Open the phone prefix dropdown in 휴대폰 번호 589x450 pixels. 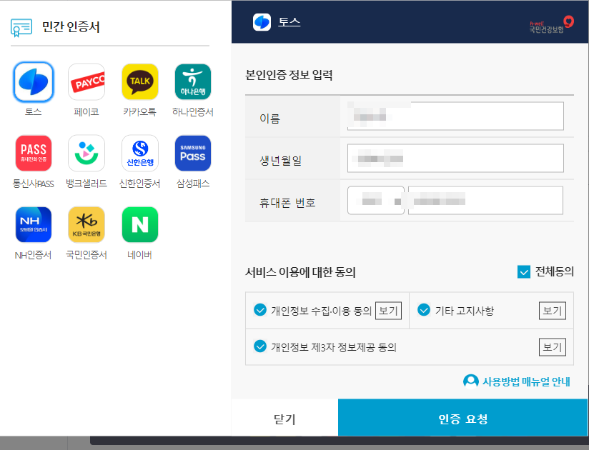click(x=376, y=201)
